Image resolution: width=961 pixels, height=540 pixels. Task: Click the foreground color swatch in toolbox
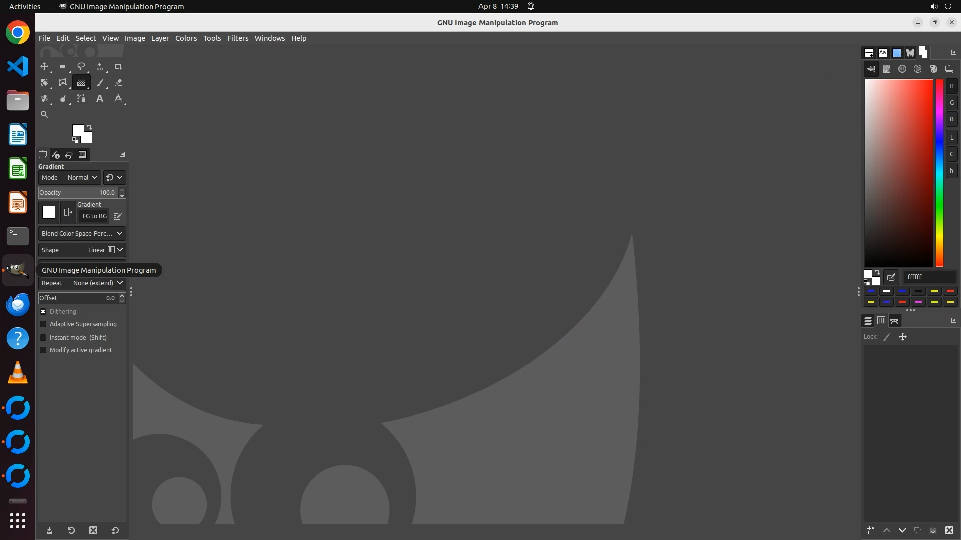click(77, 130)
